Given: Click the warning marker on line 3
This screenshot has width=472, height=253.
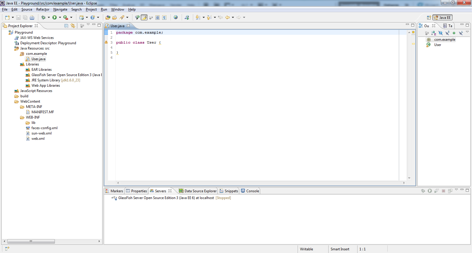Looking at the screenshot, I should (x=106, y=42).
